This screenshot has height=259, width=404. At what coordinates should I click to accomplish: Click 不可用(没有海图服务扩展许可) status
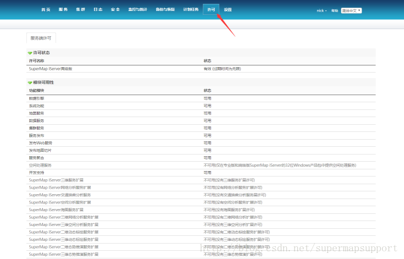pyautogui.click(x=229, y=210)
